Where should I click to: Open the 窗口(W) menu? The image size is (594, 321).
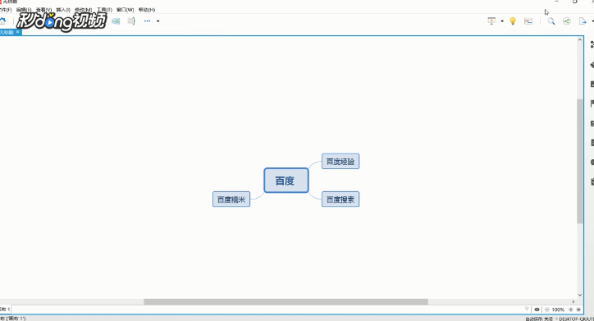pyautogui.click(x=126, y=10)
